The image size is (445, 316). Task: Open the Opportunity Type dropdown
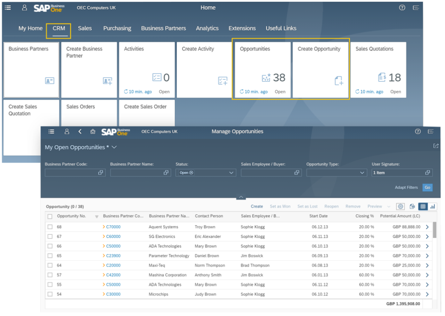coord(362,173)
